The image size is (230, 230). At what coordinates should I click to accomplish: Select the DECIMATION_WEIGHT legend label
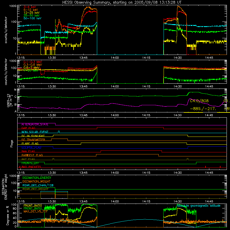[37, 182]
